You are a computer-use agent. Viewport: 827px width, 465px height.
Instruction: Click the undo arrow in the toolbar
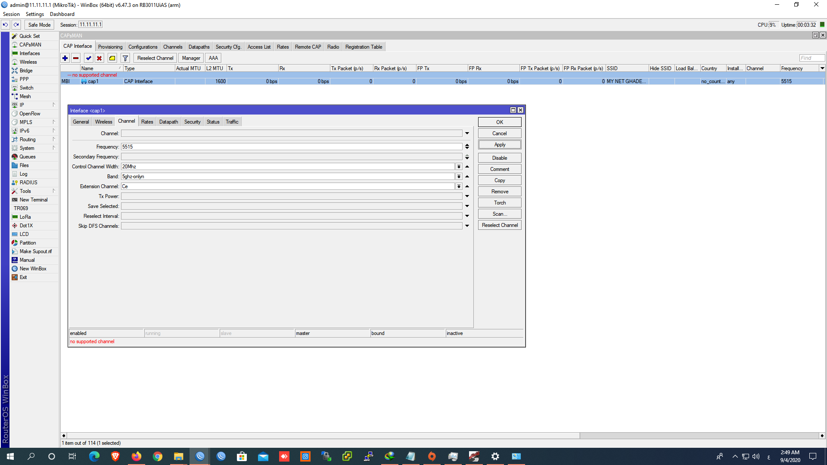click(x=5, y=25)
